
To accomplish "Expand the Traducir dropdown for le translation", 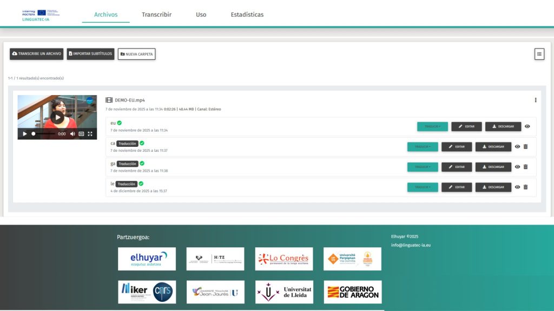I will 423,187.
